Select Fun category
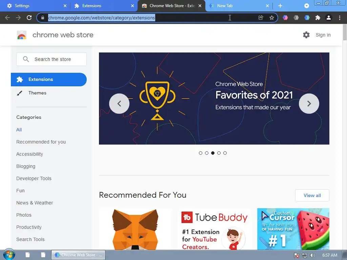 tap(20, 191)
